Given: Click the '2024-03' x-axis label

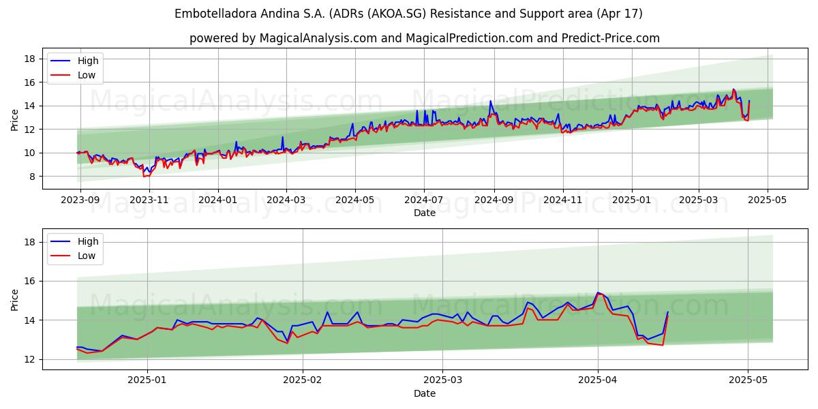Looking at the screenshot, I should click(x=286, y=202).
